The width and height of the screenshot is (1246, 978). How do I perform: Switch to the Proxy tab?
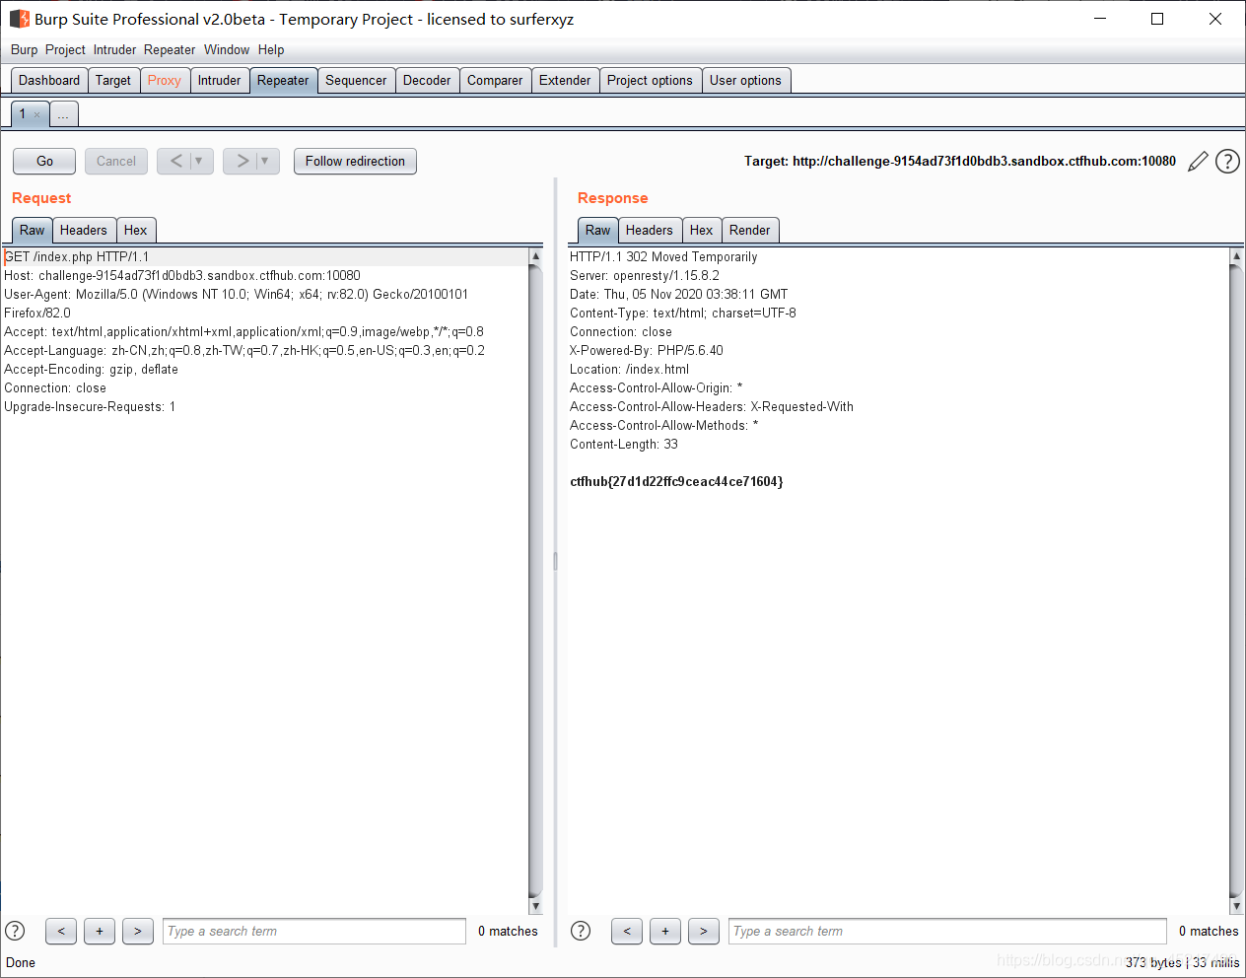pos(165,81)
